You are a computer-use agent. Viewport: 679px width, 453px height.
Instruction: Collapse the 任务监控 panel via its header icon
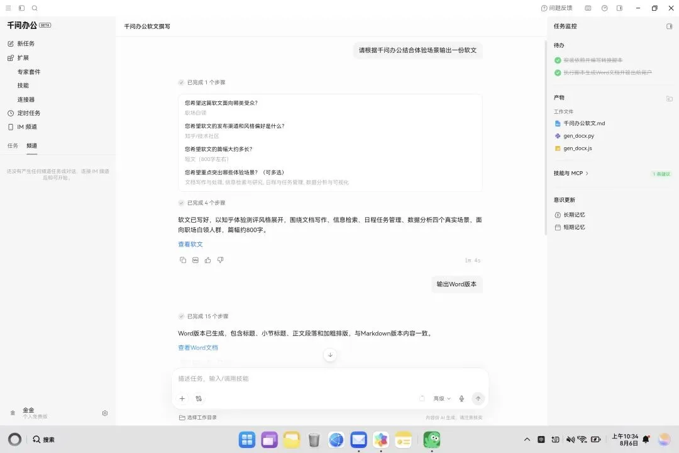669,26
